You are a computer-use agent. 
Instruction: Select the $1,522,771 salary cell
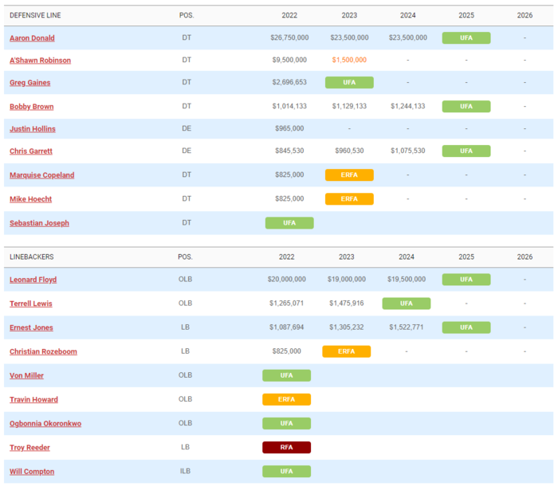tap(407, 327)
